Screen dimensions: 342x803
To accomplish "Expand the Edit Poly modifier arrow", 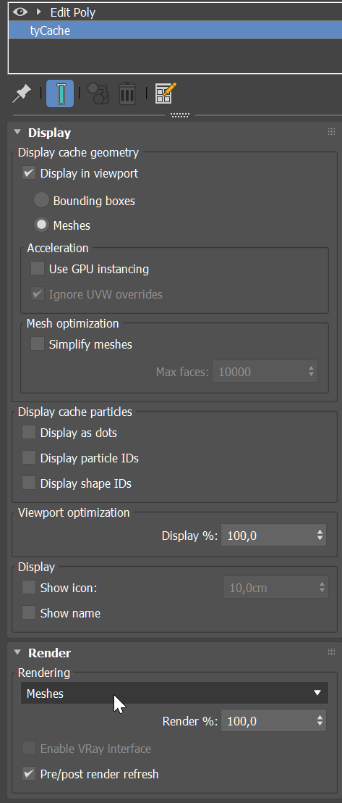I will 39,12.
